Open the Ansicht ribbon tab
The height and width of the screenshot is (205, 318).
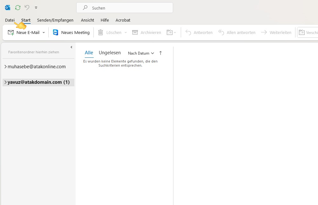click(87, 20)
